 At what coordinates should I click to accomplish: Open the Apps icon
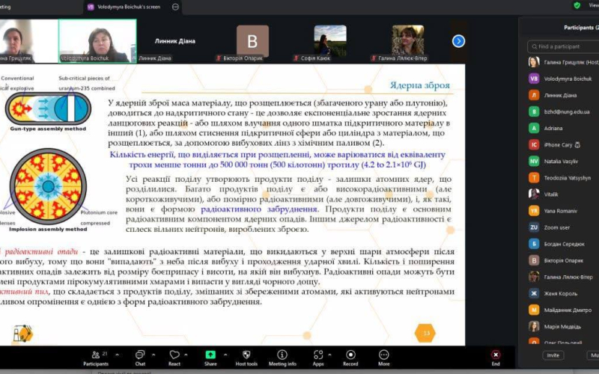[x=318, y=355]
